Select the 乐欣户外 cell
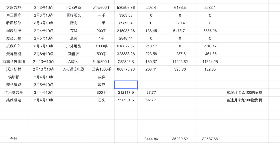This screenshot has width=280, height=143. (x=14, y=46)
